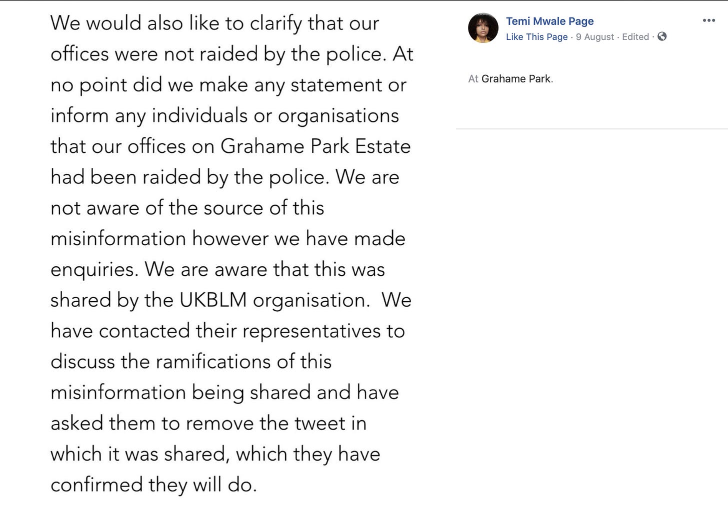
Task: Open the Grahame Park location link
Action: 516,79
